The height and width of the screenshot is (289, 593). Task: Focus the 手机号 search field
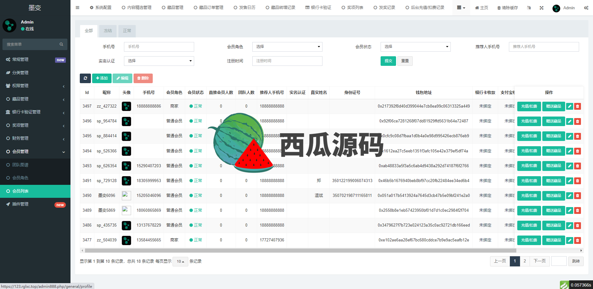pos(159,47)
